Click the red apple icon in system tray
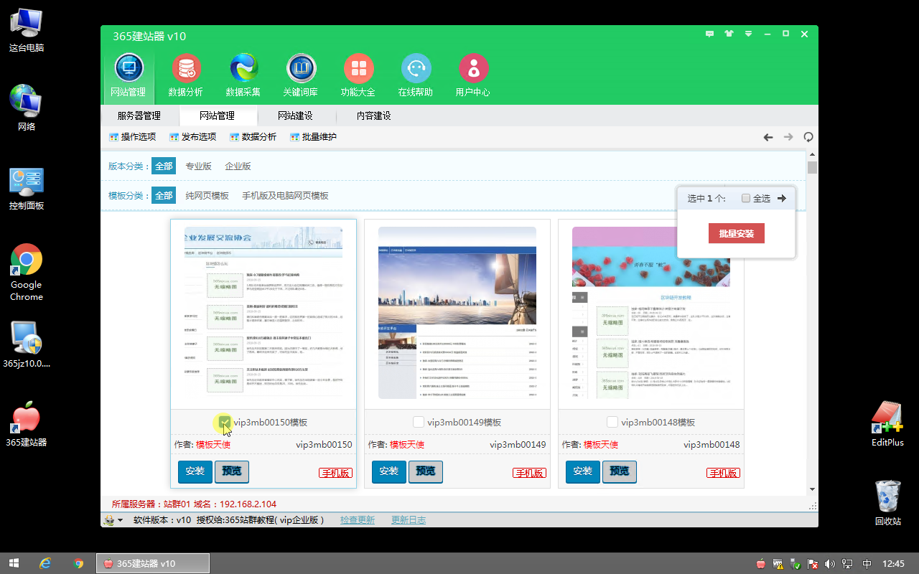 761,564
